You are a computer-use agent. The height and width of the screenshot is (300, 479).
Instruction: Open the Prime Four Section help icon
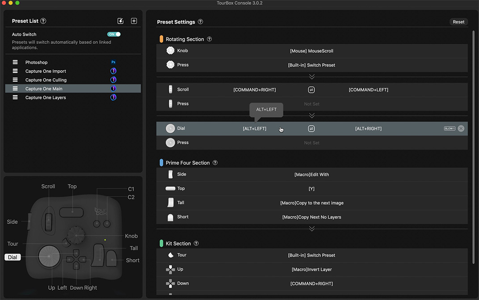[215, 163]
